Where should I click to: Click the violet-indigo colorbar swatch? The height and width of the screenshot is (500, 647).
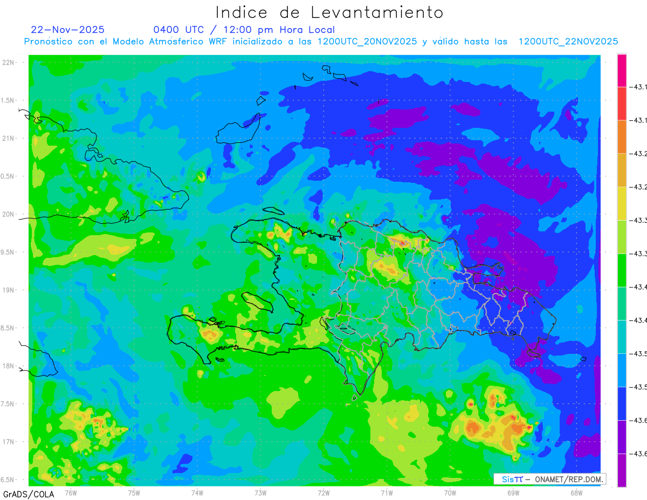pos(622,437)
